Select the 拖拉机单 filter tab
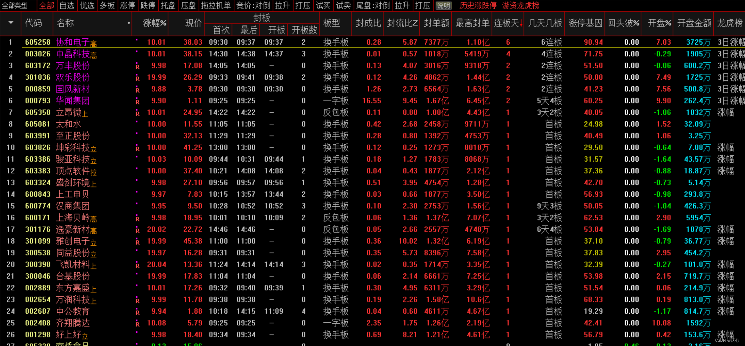The width and height of the screenshot is (745, 346). tap(216, 5)
